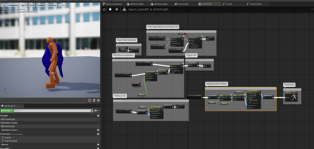Navigate back with the left arrow
The image size is (314, 149).
point(110,10)
